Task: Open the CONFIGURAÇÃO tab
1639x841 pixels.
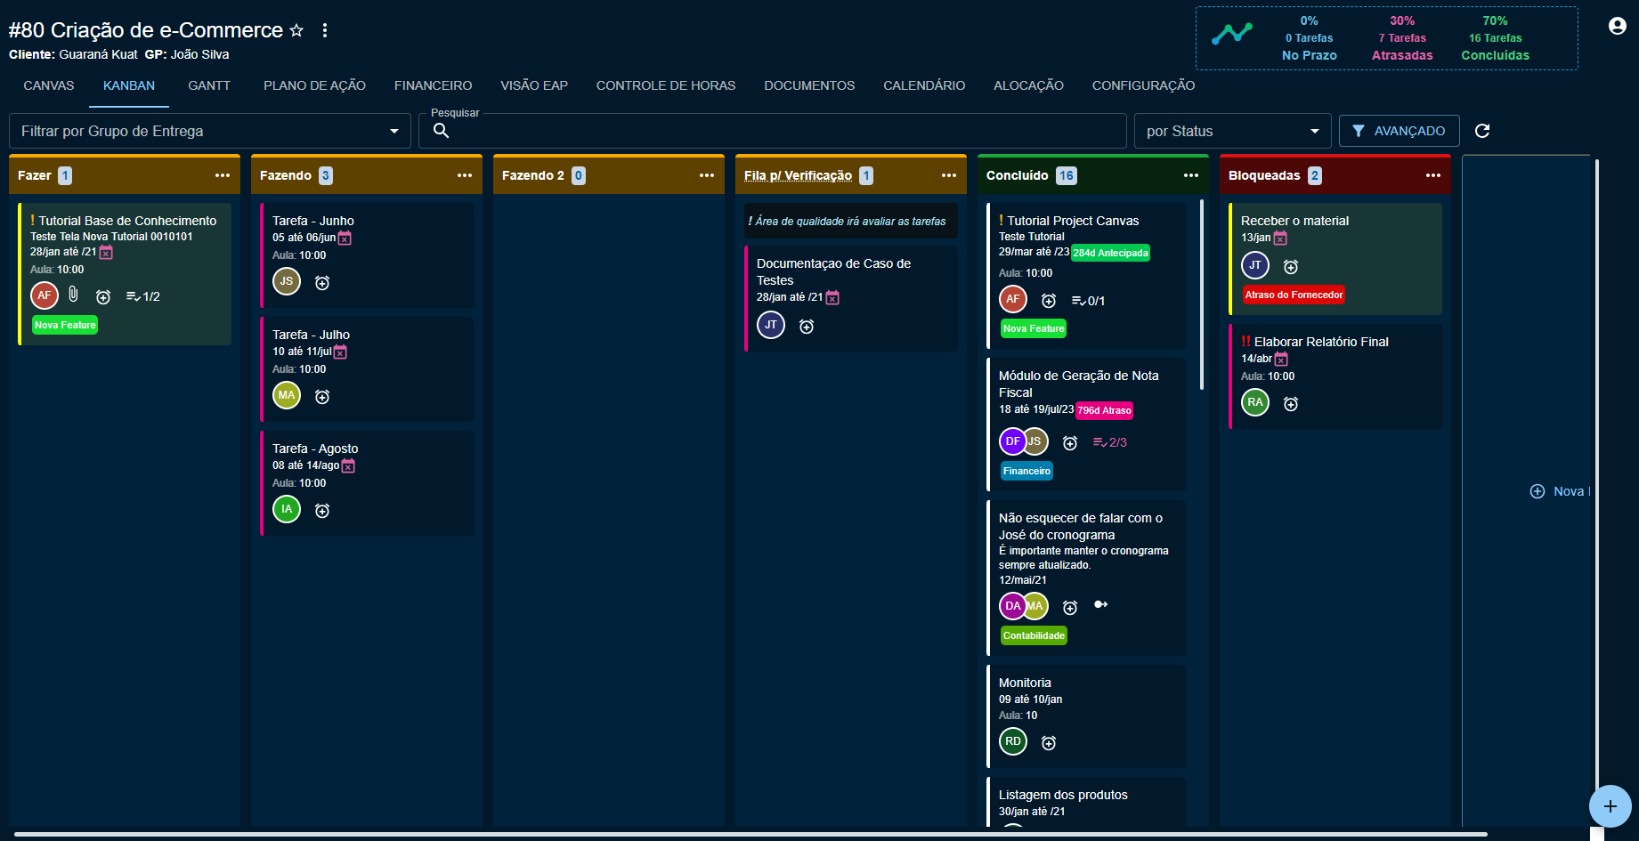Action: [1143, 85]
